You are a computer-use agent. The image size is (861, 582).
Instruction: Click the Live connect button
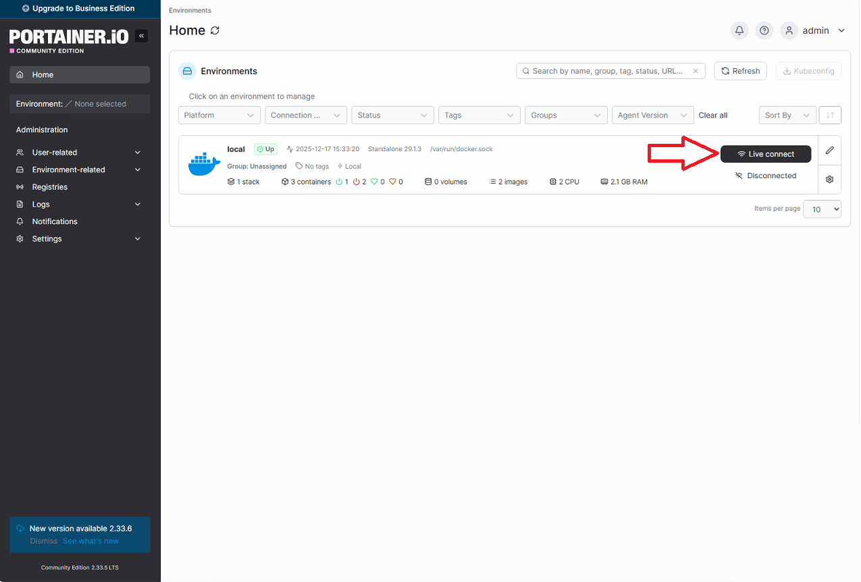click(765, 154)
